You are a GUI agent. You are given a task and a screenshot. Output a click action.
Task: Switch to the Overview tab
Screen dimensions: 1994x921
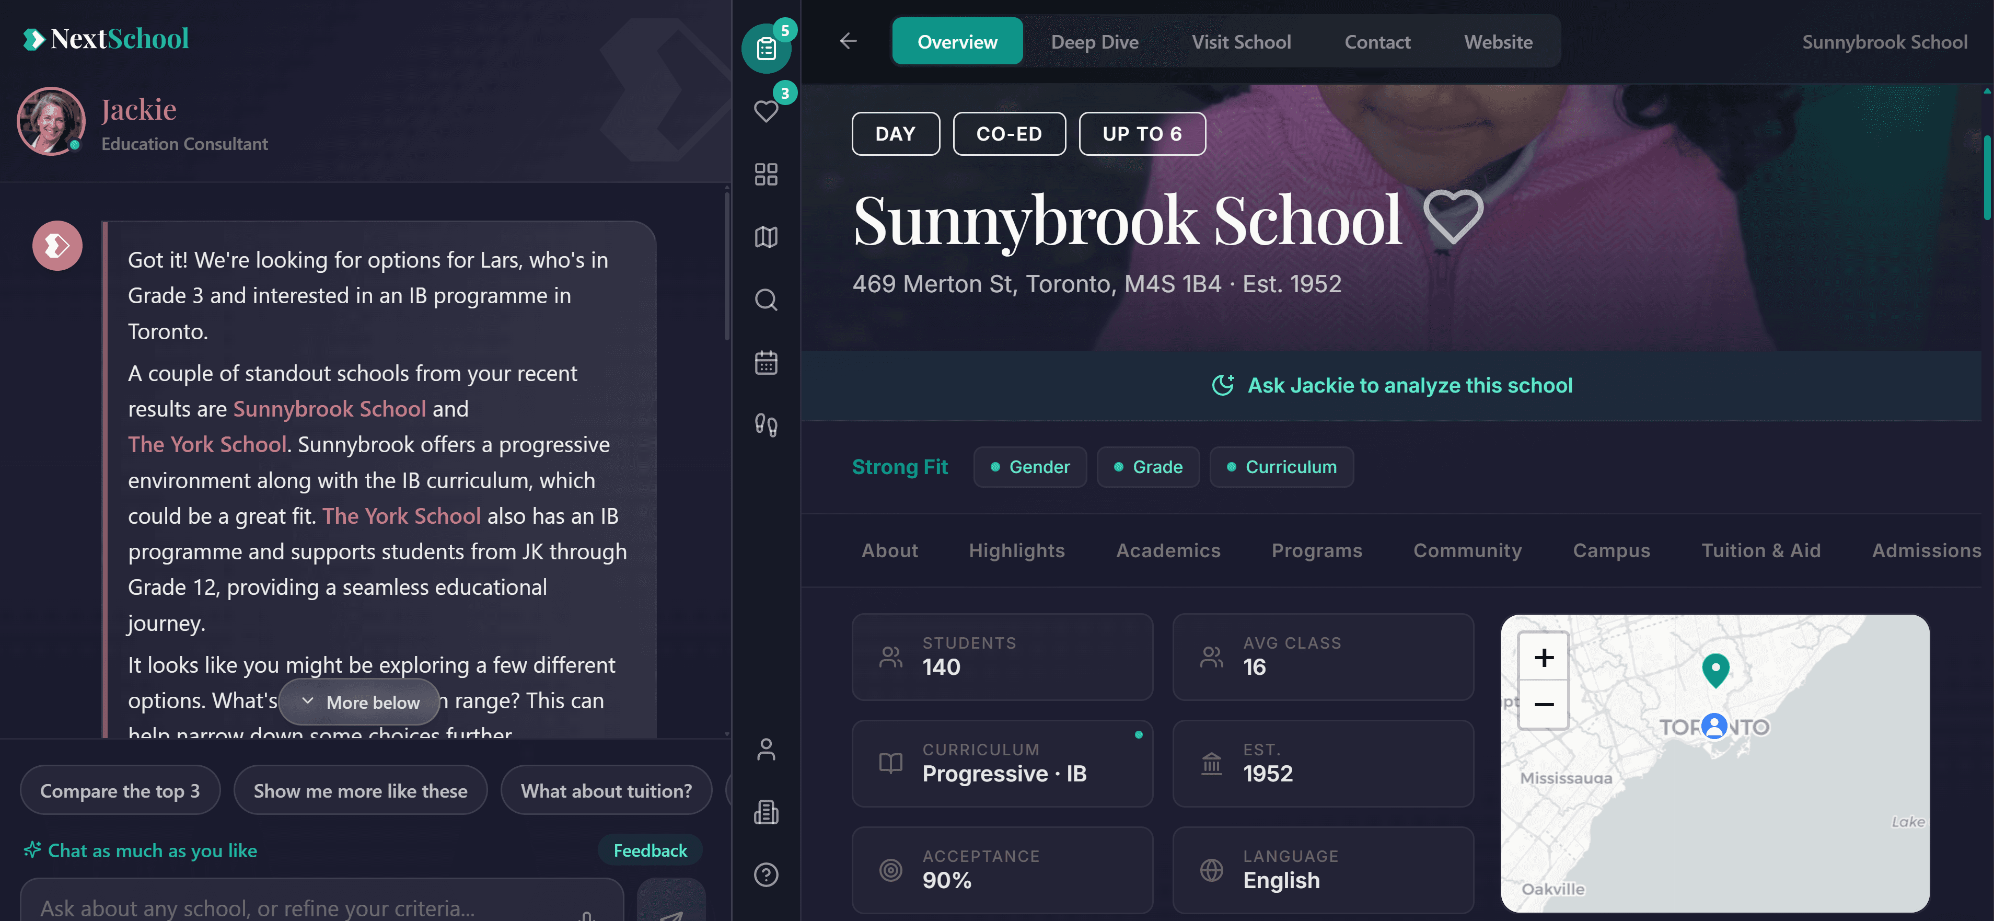coord(957,41)
